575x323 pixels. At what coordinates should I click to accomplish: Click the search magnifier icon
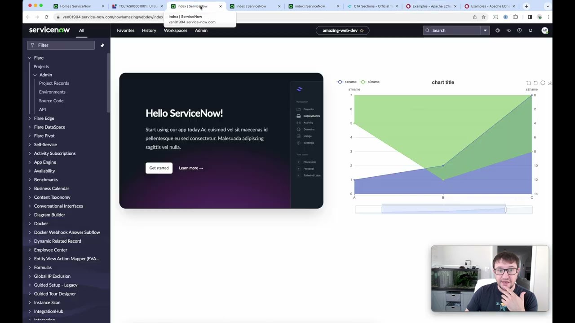tap(427, 31)
